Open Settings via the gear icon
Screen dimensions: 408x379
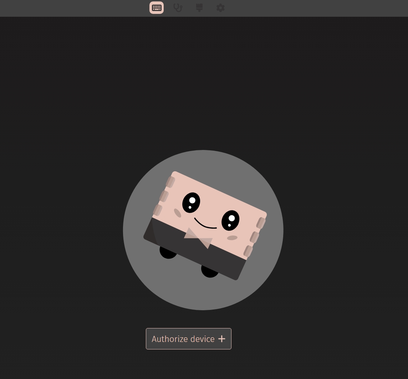coord(220,8)
